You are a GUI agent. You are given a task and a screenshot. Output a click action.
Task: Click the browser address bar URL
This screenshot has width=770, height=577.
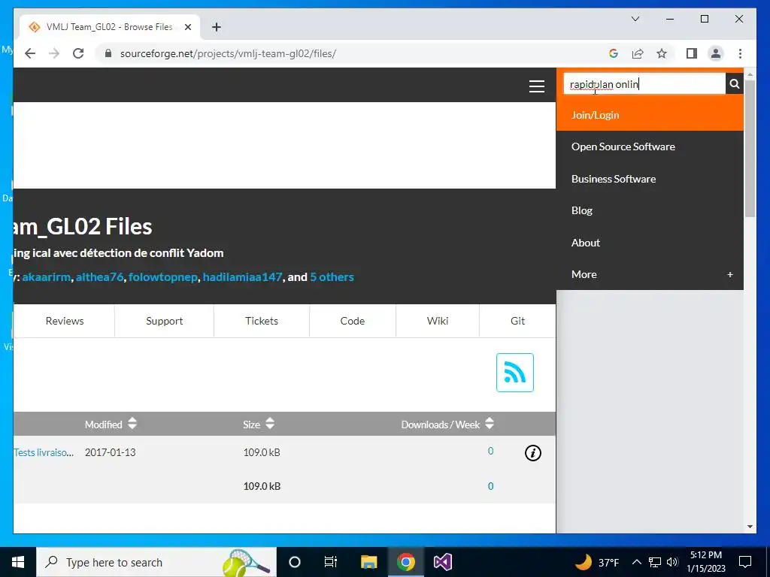(228, 53)
